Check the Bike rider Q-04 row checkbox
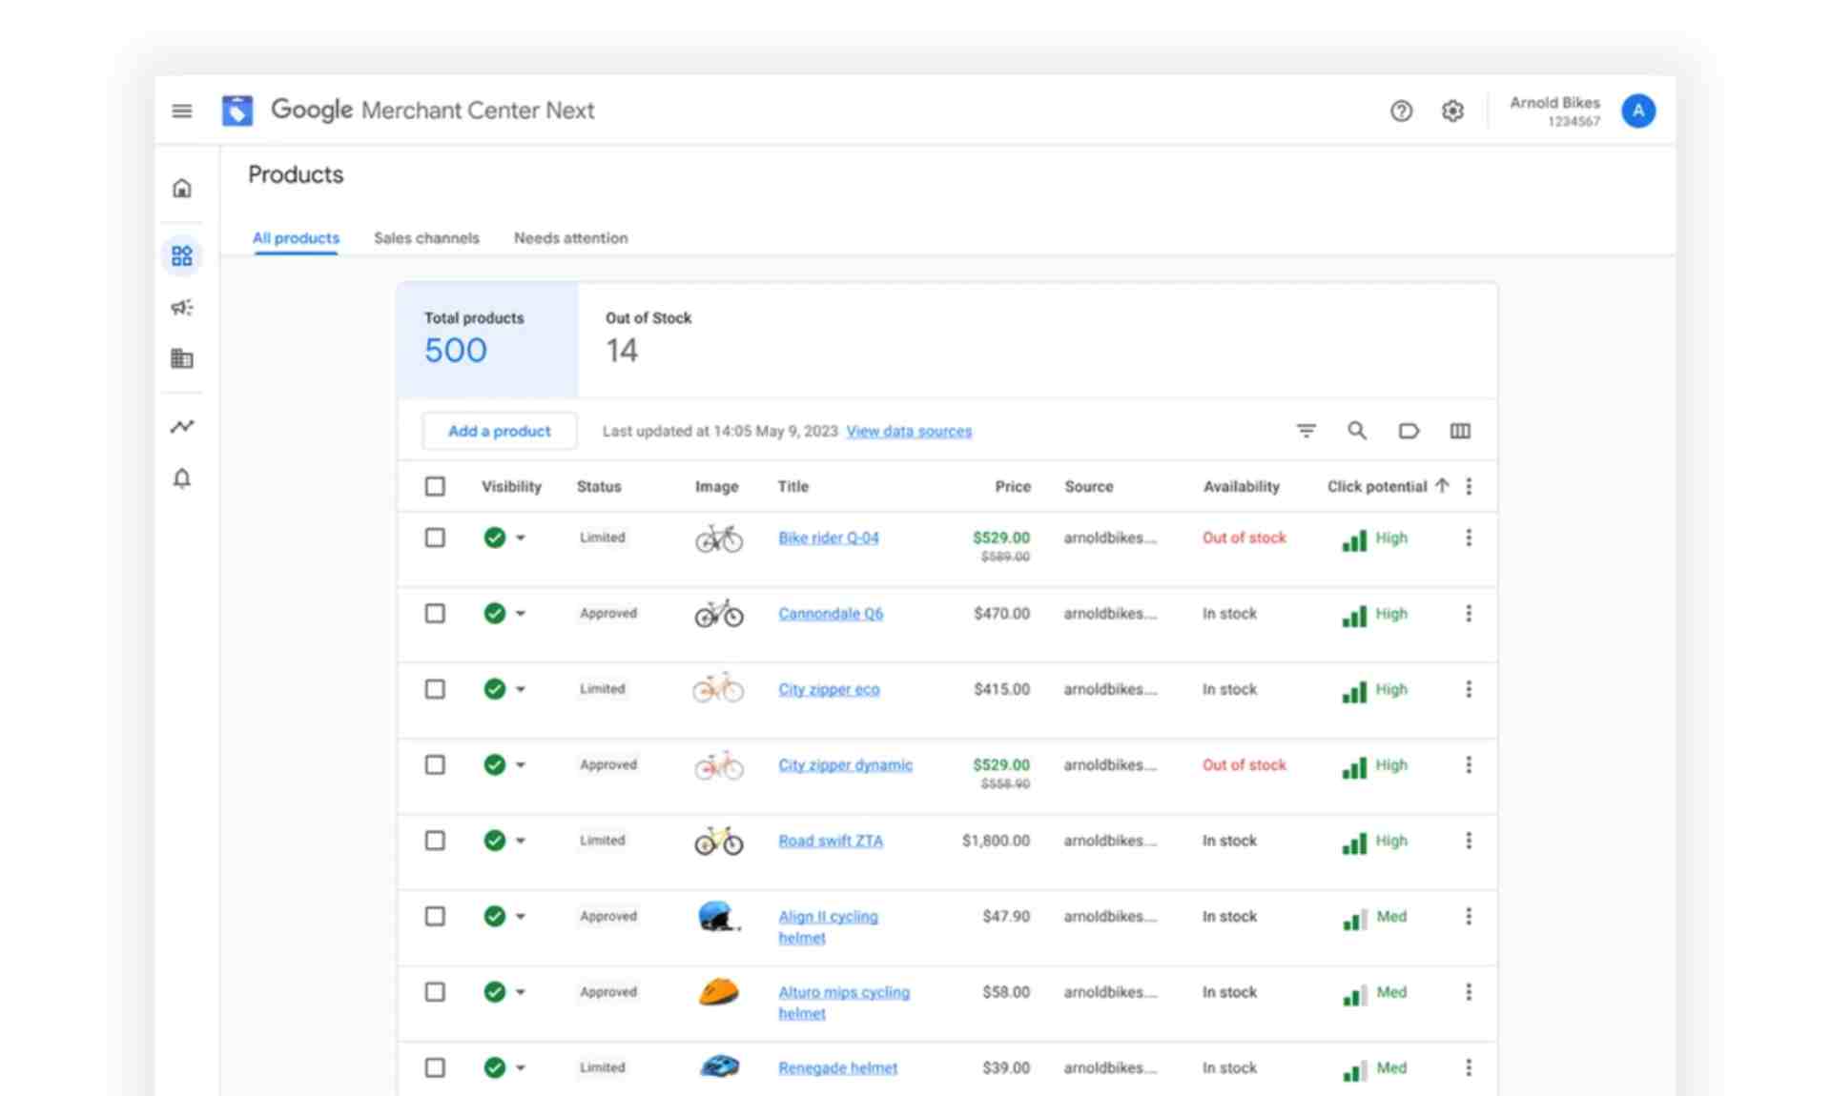1831x1096 pixels. click(x=435, y=538)
